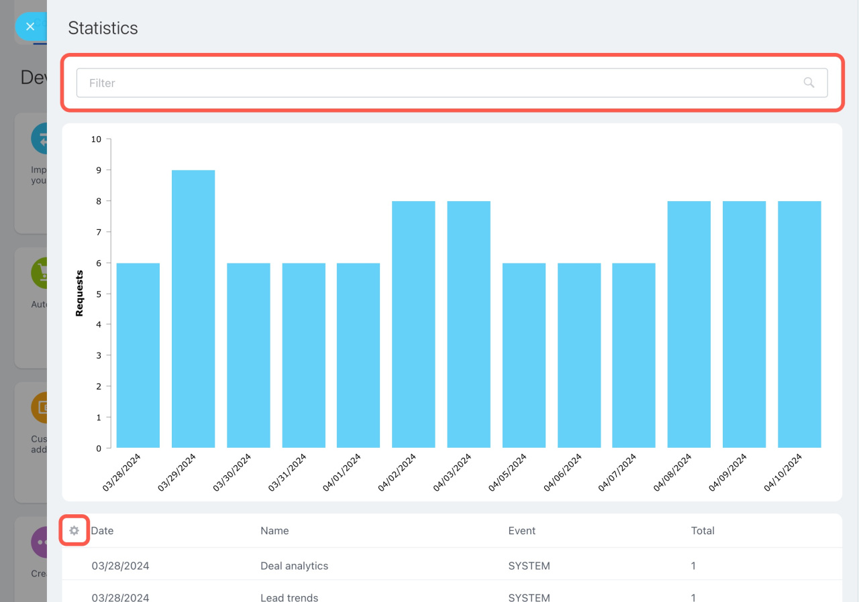Select the 03/28/2024 bar in chart
The image size is (859, 602).
click(138, 355)
